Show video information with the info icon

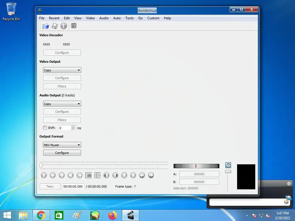(x=64, y=26)
